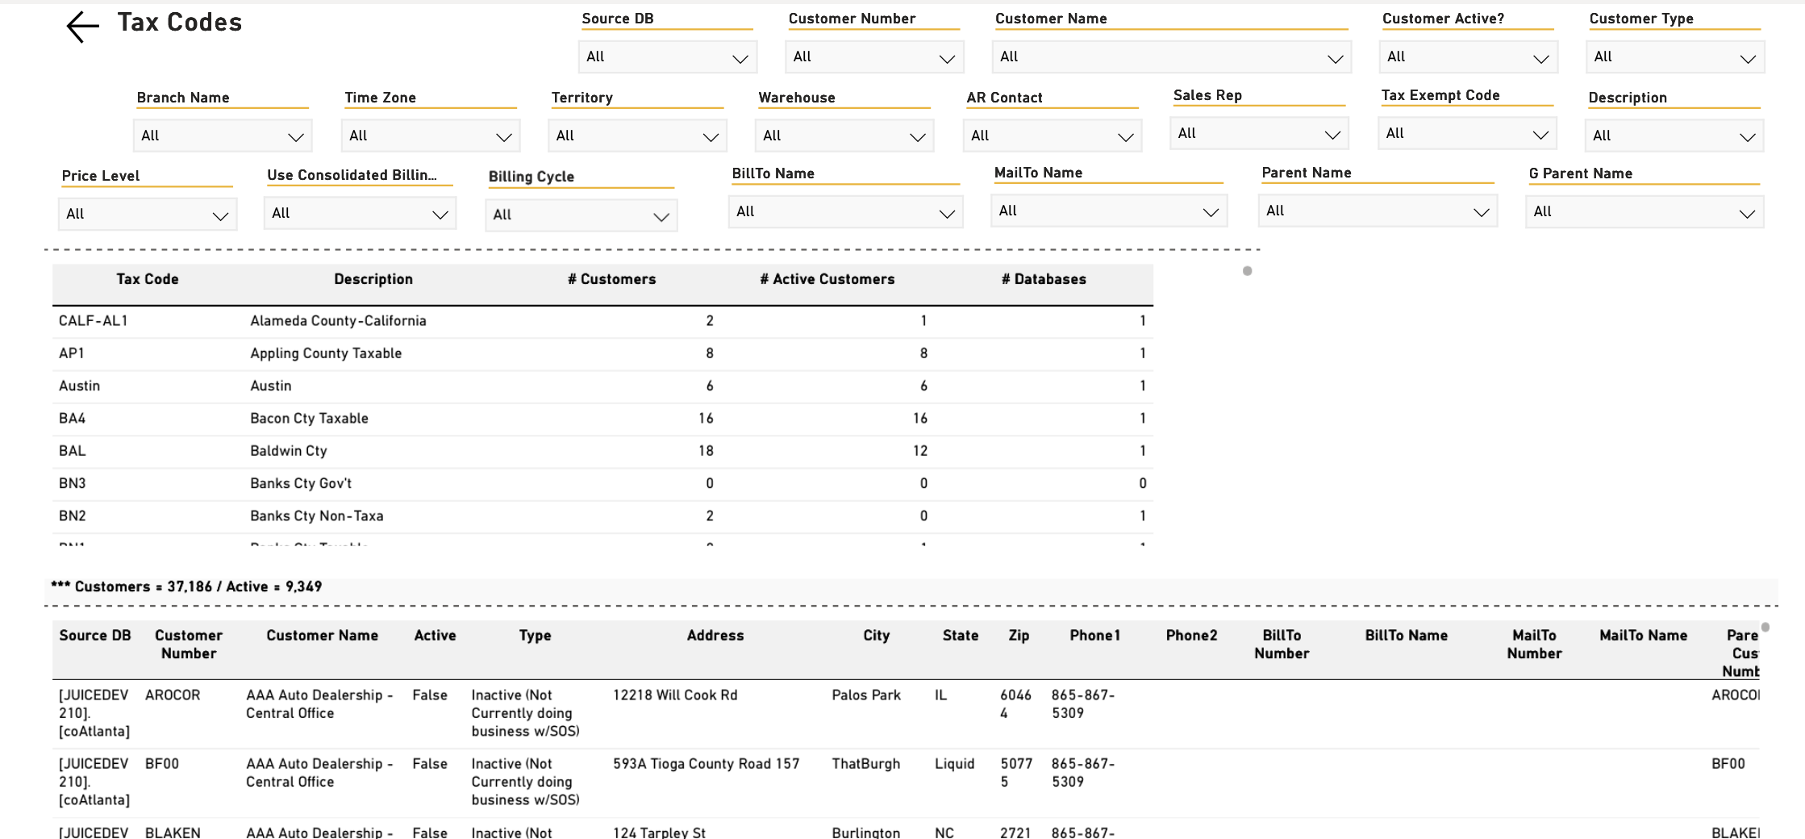Open the BillTo Name filter dropdown
Image resolution: width=1805 pixels, height=839 pixels.
(845, 211)
